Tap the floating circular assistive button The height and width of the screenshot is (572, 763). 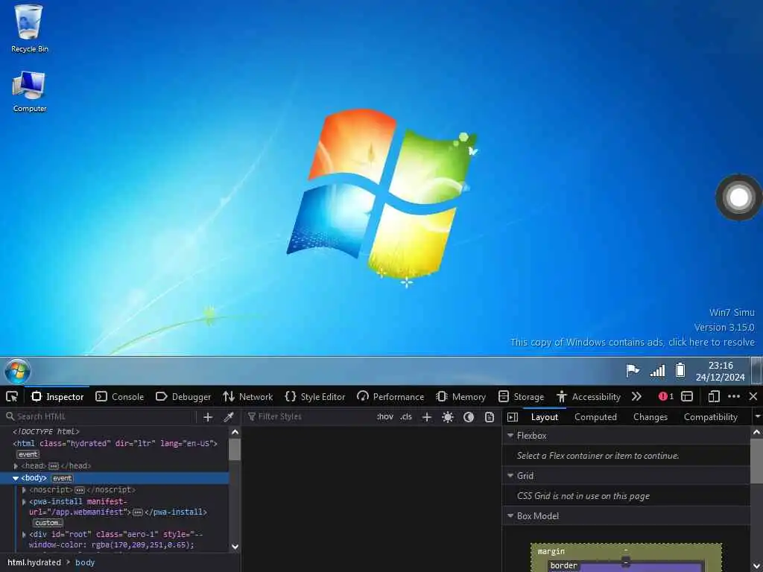[738, 197]
